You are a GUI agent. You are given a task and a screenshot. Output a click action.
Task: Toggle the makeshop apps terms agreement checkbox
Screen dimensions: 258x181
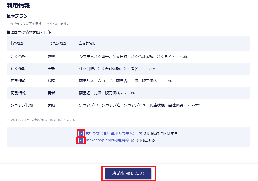pyautogui.click(x=81, y=140)
